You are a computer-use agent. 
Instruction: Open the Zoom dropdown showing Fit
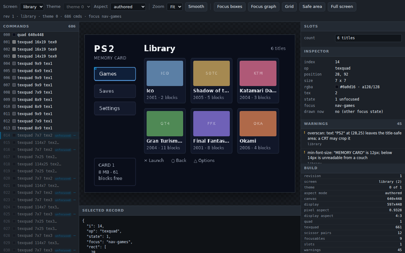tap(175, 7)
